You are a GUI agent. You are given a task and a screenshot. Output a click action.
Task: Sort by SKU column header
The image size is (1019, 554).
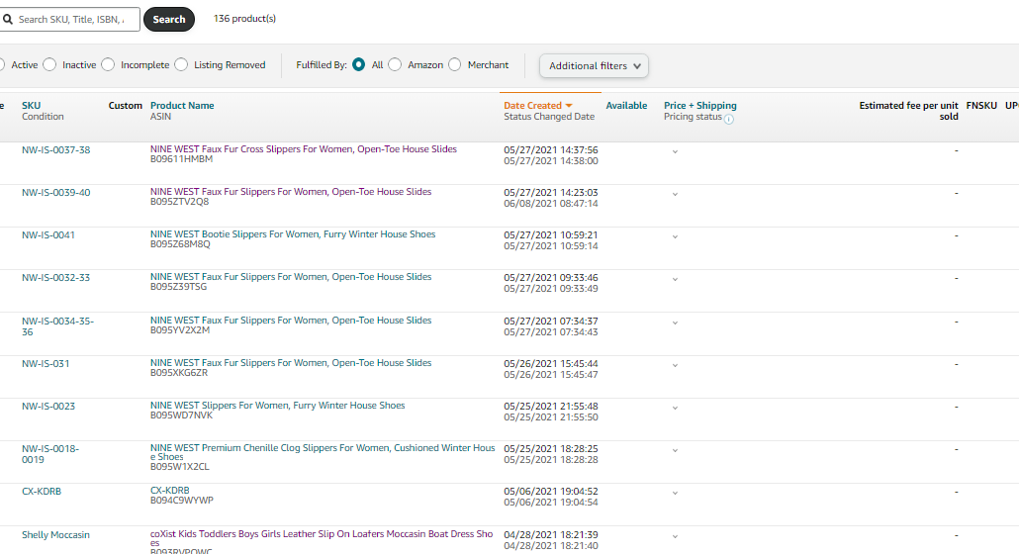pos(32,105)
